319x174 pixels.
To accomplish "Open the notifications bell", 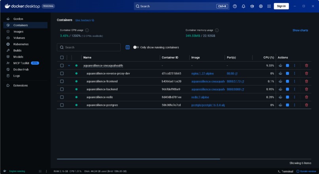I will pos(243,6).
